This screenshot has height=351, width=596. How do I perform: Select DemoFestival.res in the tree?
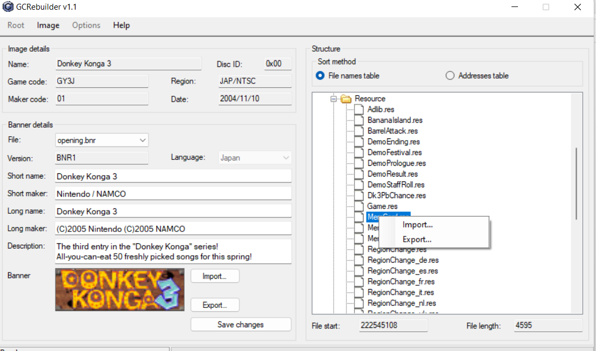click(x=395, y=152)
